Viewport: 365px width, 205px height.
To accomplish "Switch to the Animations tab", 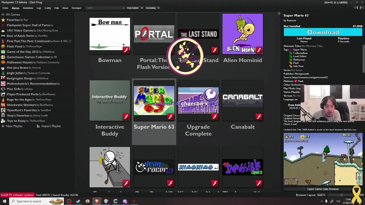I will [28, 8].
